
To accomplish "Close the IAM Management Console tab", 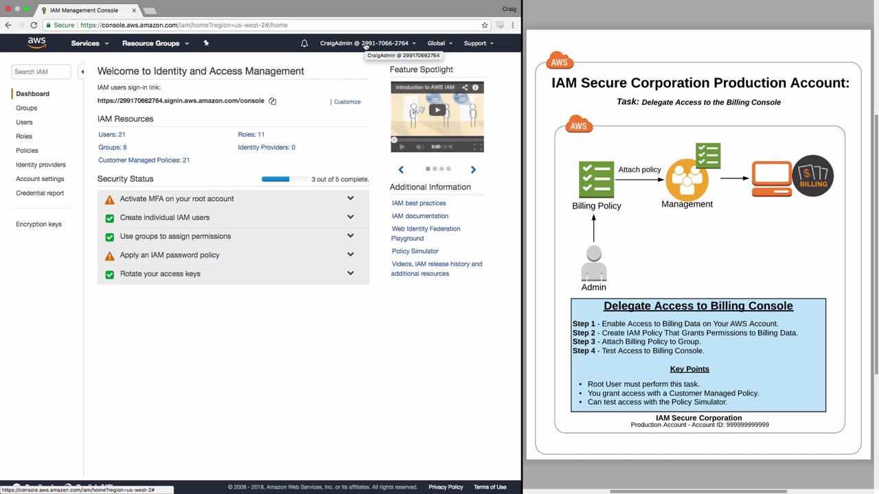I will 134,10.
